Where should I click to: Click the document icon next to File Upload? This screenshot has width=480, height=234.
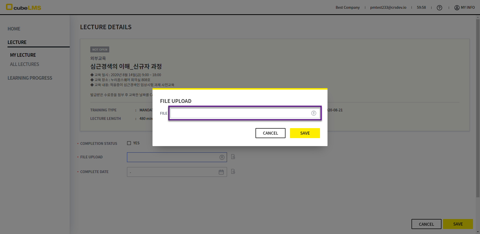tap(233, 157)
